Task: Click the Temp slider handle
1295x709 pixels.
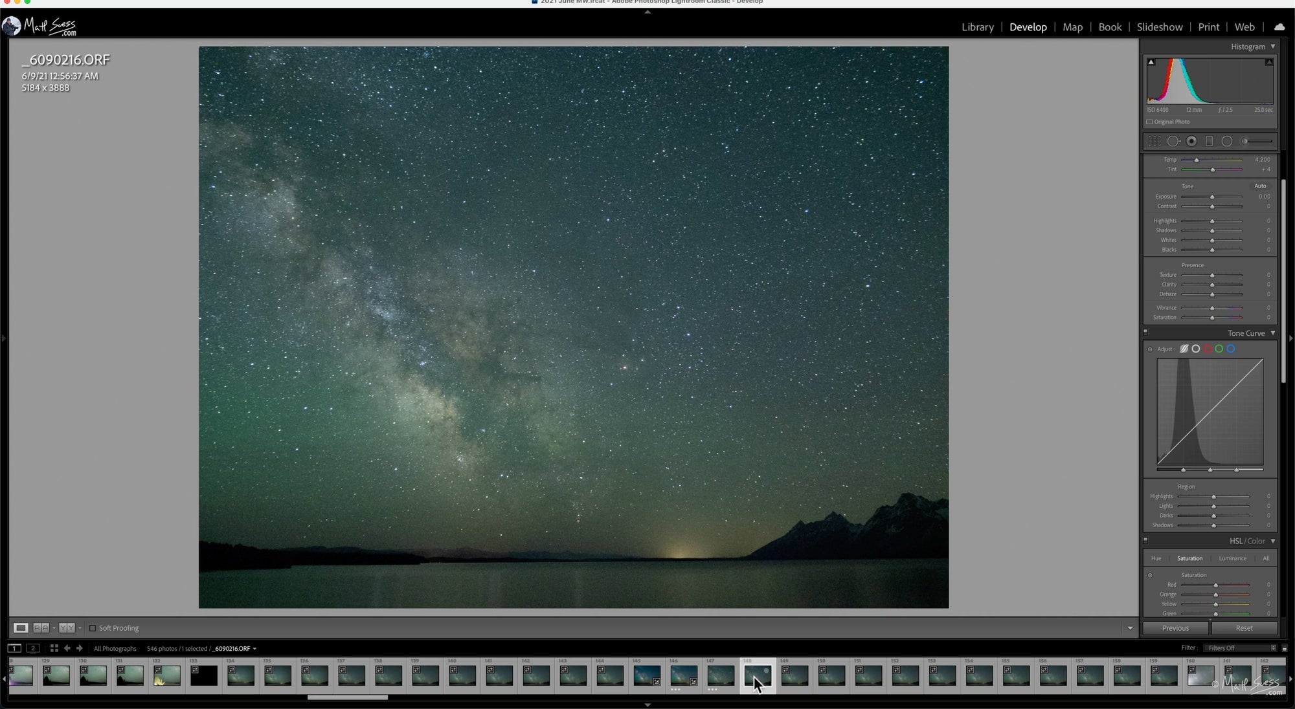Action: coord(1197,160)
